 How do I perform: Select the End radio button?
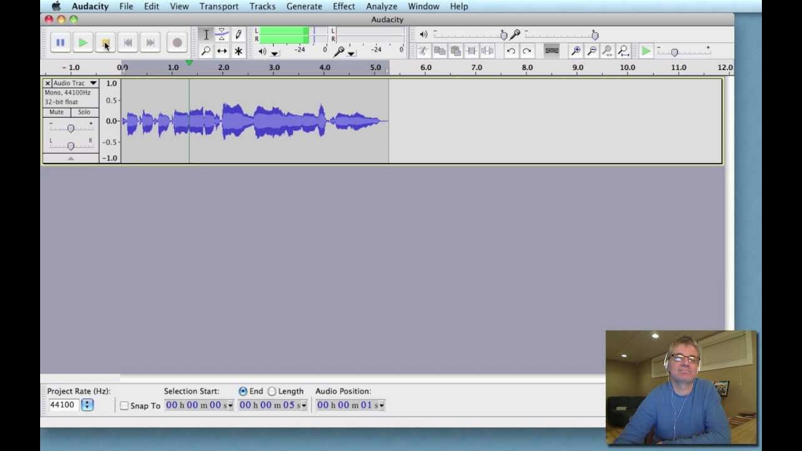point(243,391)
